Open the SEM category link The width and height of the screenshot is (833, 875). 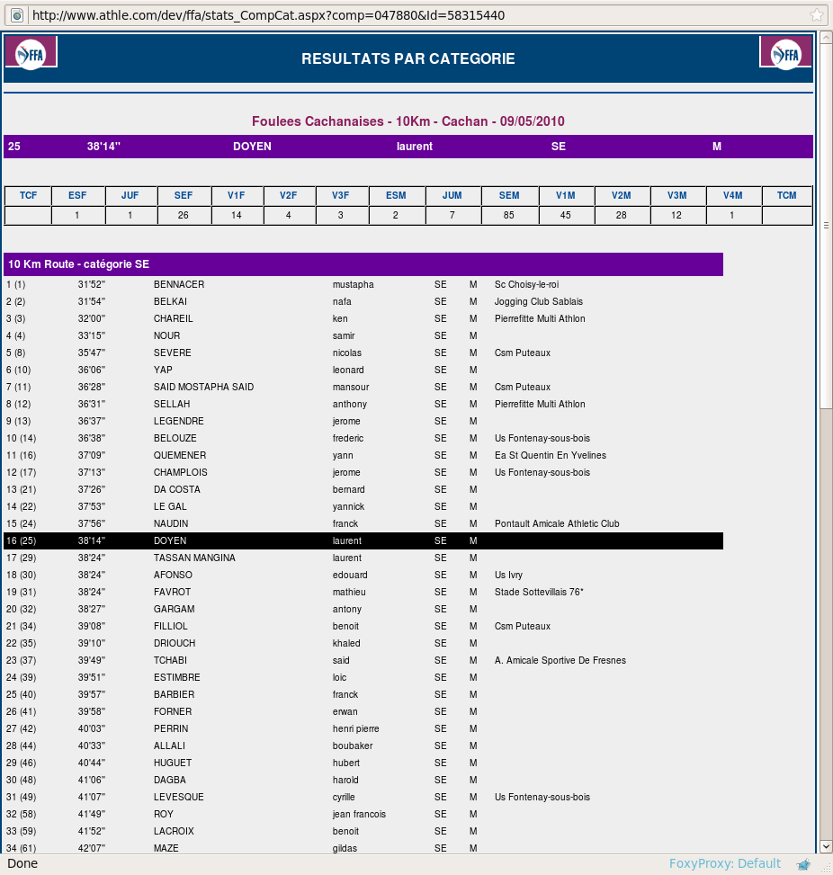pos(509,195)
